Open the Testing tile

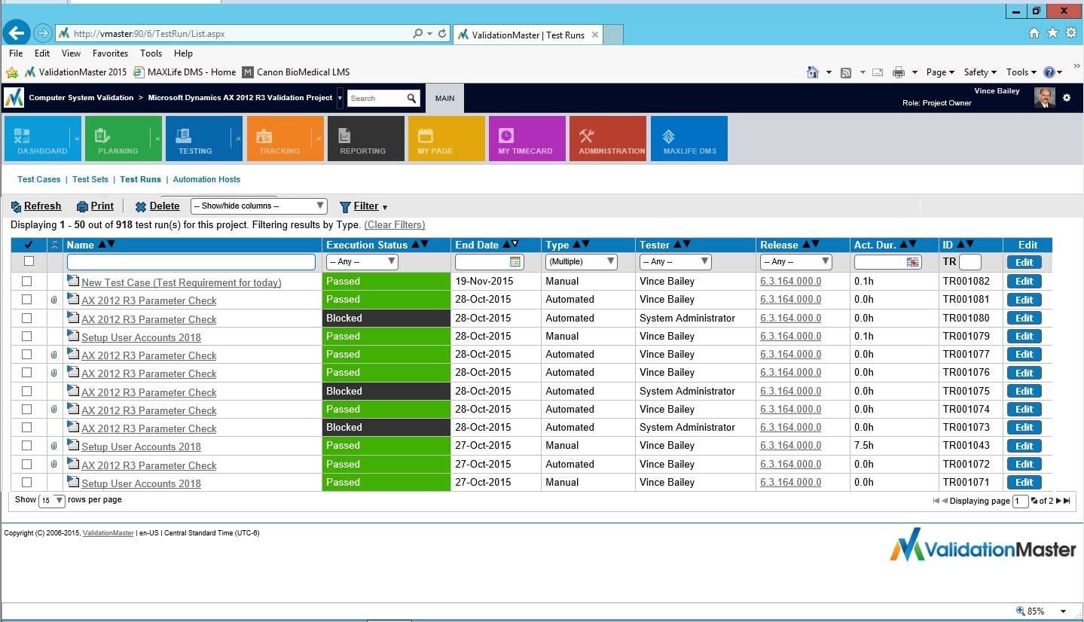[x=203, y=139]
